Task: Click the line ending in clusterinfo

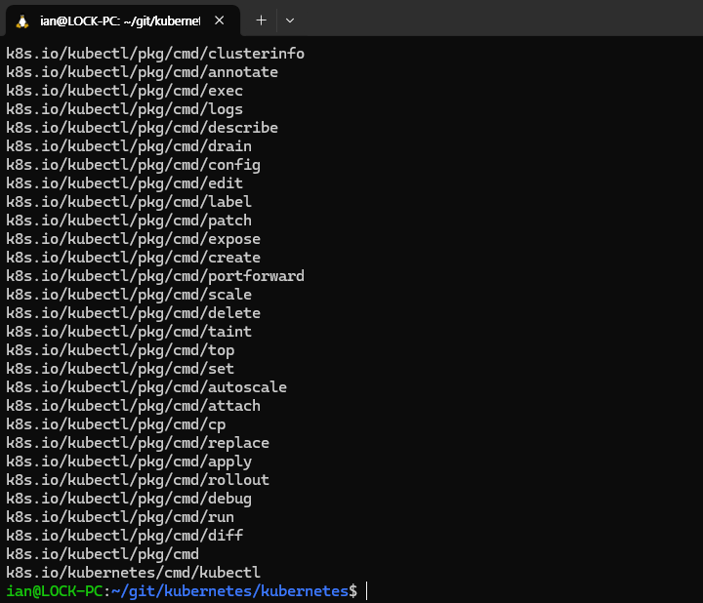Action: tap(155, 54)
